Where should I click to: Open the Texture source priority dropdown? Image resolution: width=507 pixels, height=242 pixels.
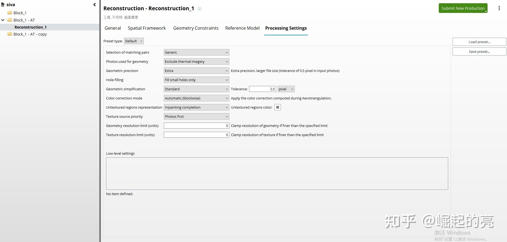(x=196, y=116)
